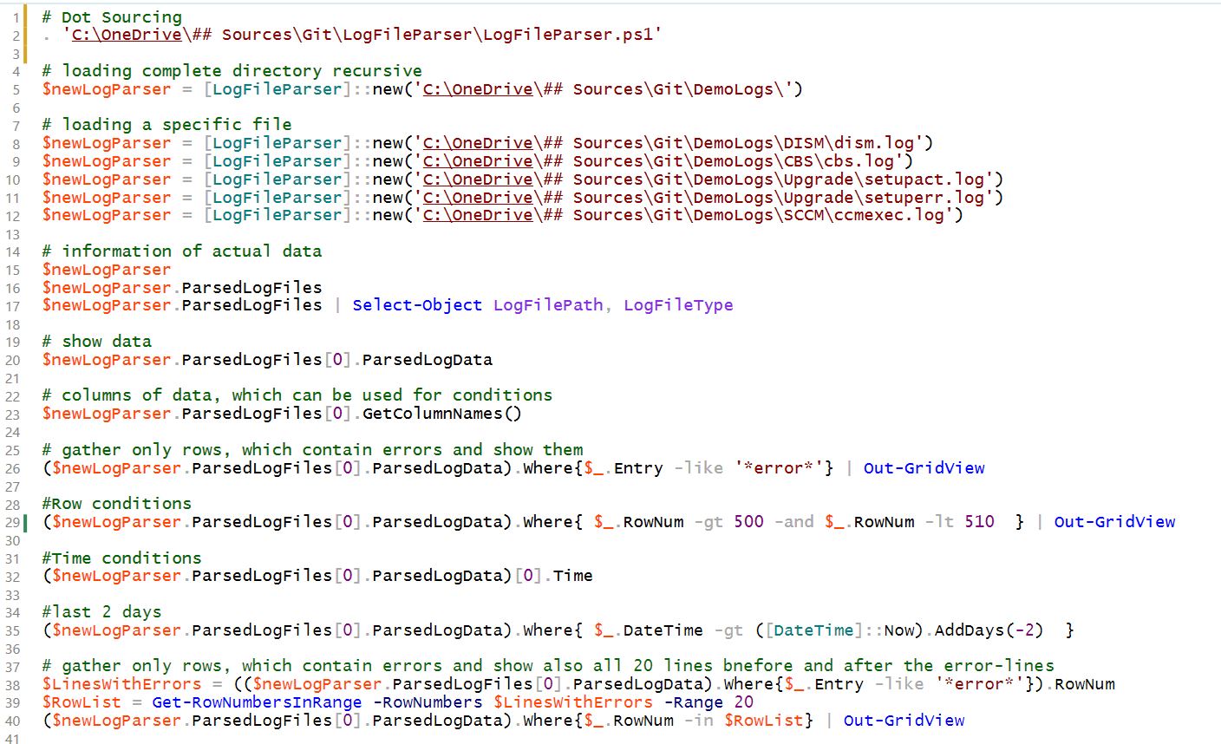Click the '.DateTime' property on line 35
1221x744 pixels.
click(659, 630)
